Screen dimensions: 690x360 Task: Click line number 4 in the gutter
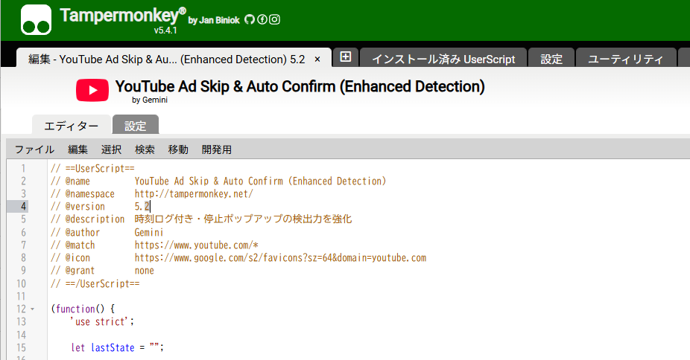[24, 206]
